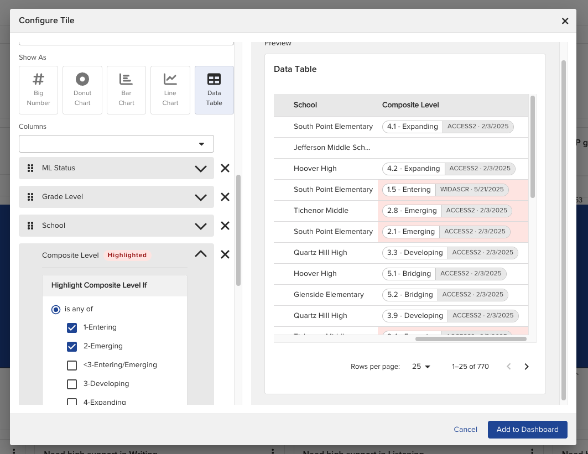Choose the Donut Chart display type
The height and width of the screenshot is (454, 588).
[82, 90]
